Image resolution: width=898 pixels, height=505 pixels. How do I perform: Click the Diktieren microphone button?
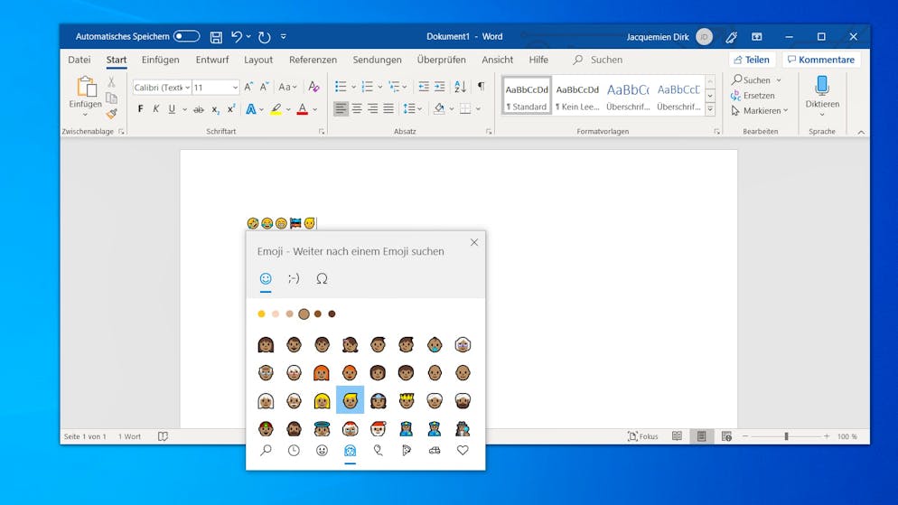822,95
